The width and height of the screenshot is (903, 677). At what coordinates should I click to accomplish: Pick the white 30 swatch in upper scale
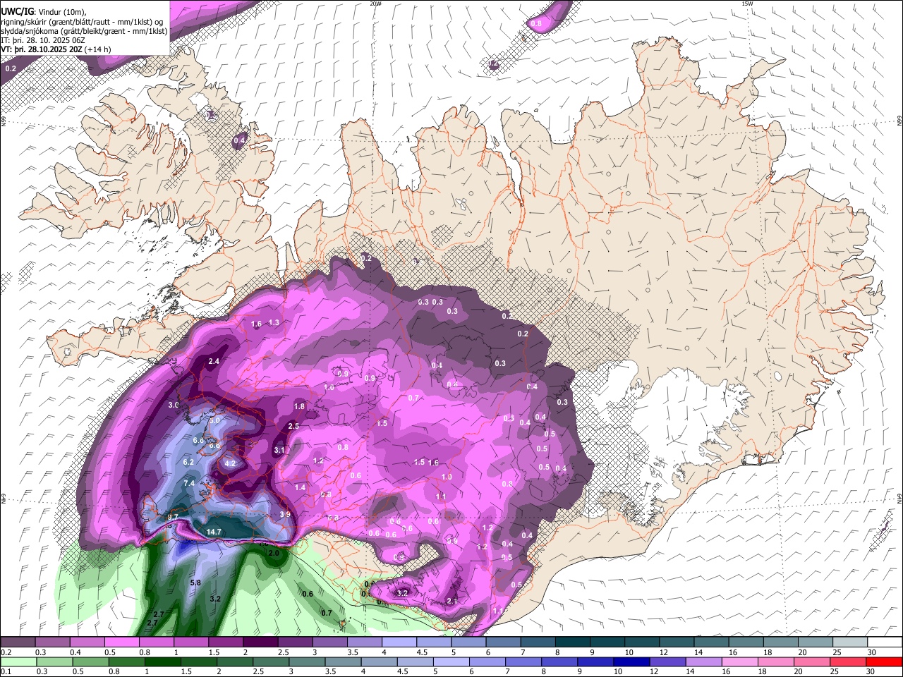click(x=885, y=642)
